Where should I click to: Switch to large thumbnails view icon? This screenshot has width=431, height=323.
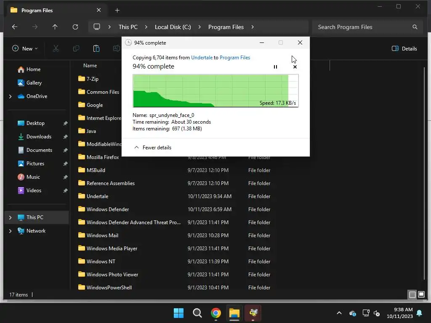pyautogui.click(x=421, y=295)
